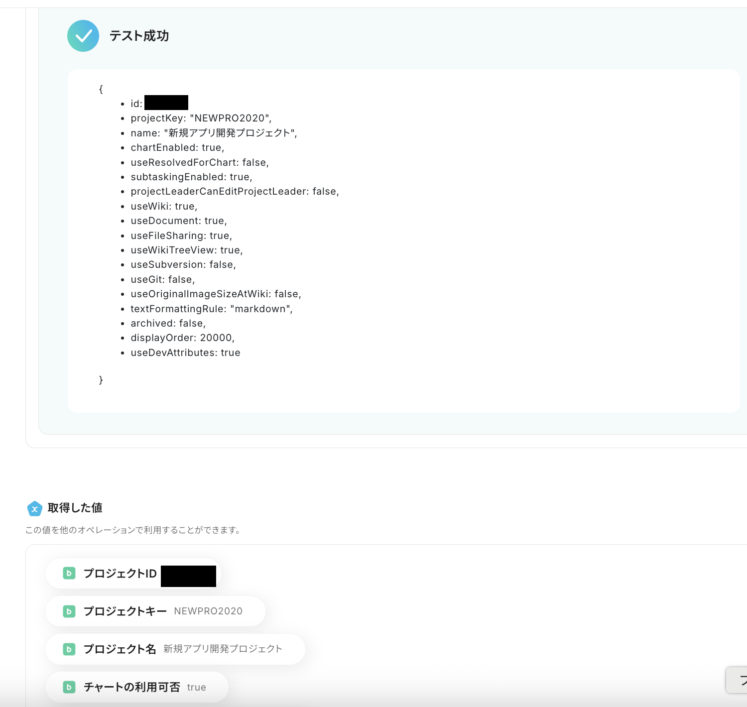Click the green Backlog icon next to プロジェクトキー
747x707 pixels.
coord(69,611)
